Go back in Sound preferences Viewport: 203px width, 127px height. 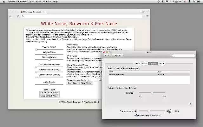coord(105,56)
